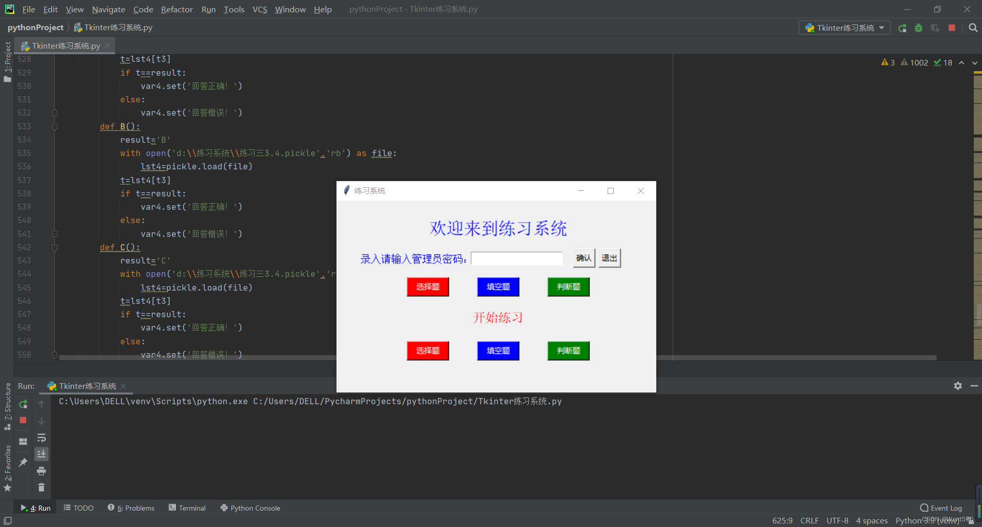Open the Event Log
Screen dimensions: 982x527
click(x=941, y=508)
